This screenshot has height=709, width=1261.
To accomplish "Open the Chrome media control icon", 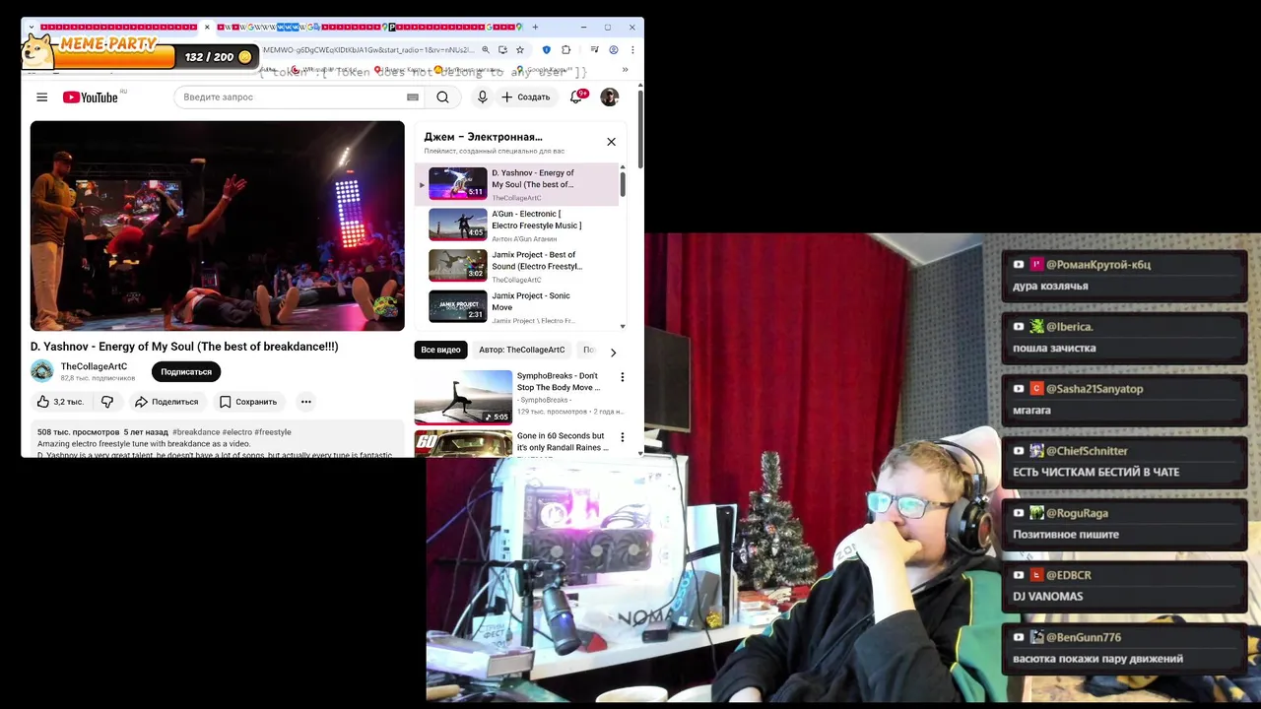I will (x=594, y=50).
